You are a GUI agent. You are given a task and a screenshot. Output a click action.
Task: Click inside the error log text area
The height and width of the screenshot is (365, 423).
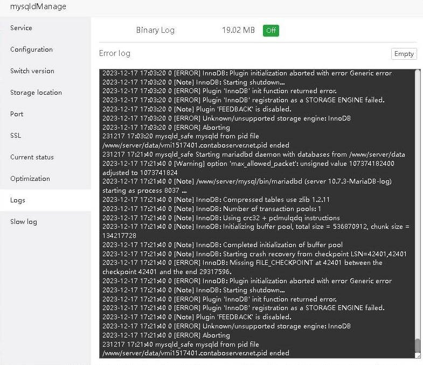[x=253, y=215]
